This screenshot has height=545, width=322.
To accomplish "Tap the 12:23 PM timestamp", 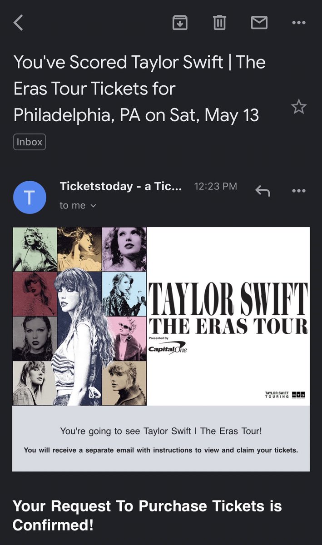I will 215,187.
